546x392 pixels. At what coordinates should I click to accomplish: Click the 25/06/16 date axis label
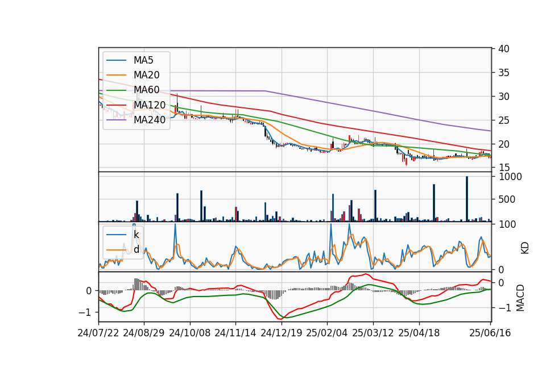[490, 333]
